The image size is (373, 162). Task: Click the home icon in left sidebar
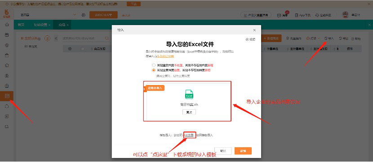(x=7, y=25)
